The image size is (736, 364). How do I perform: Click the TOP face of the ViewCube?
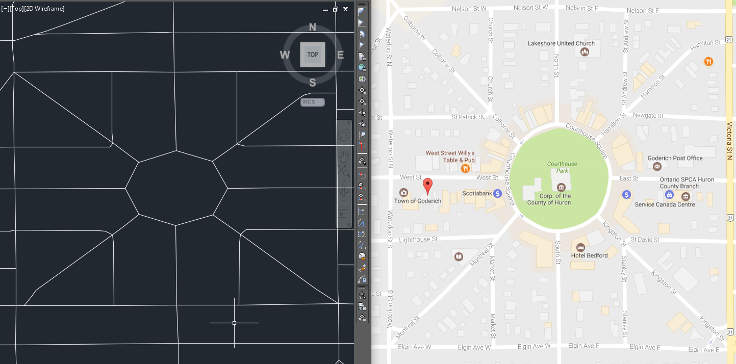[313, 55]
